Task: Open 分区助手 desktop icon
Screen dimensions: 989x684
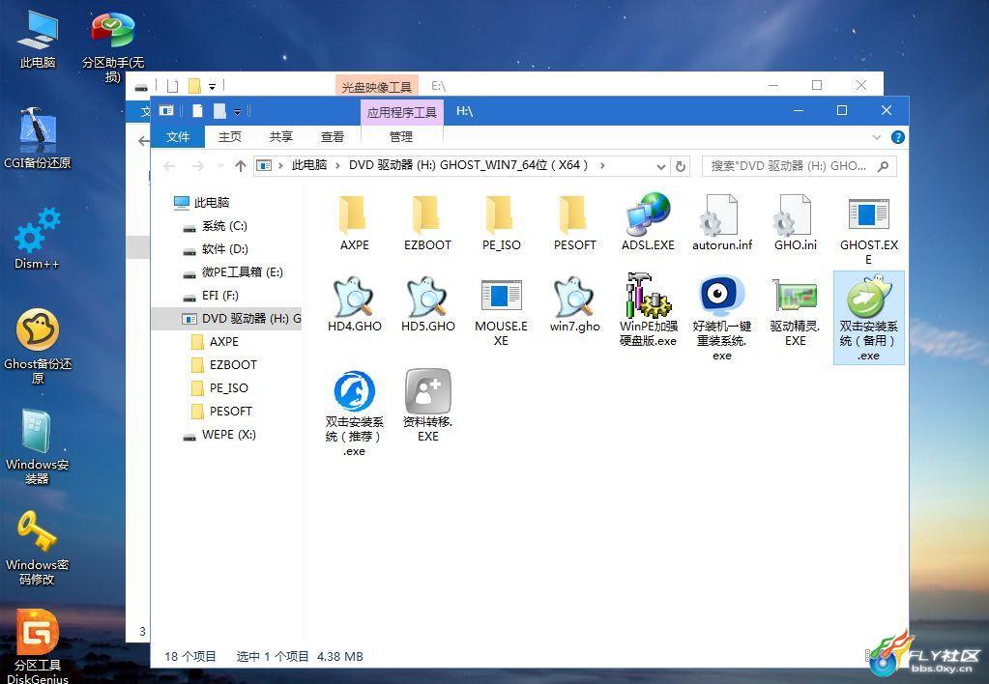Action: click(x=112, y=47)
